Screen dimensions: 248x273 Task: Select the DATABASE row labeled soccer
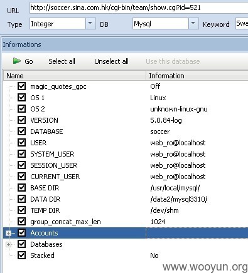[126, 131]
